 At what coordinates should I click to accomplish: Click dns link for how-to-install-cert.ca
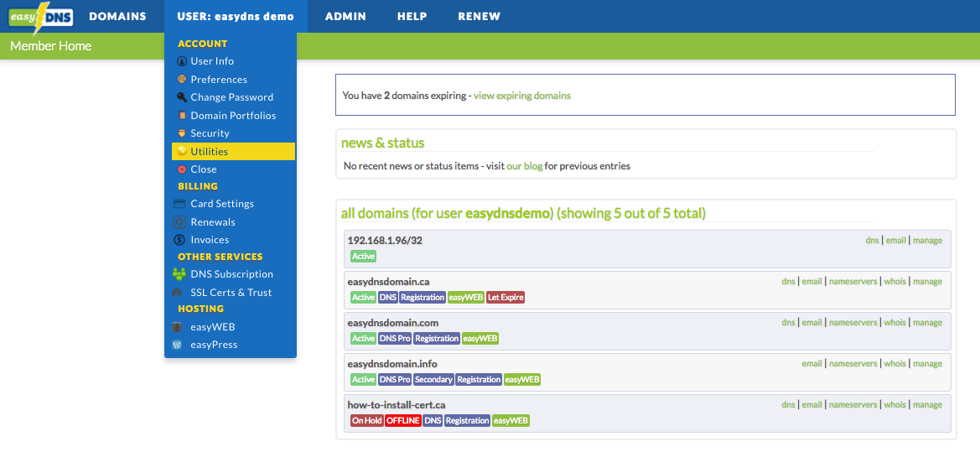pos(788,404)
